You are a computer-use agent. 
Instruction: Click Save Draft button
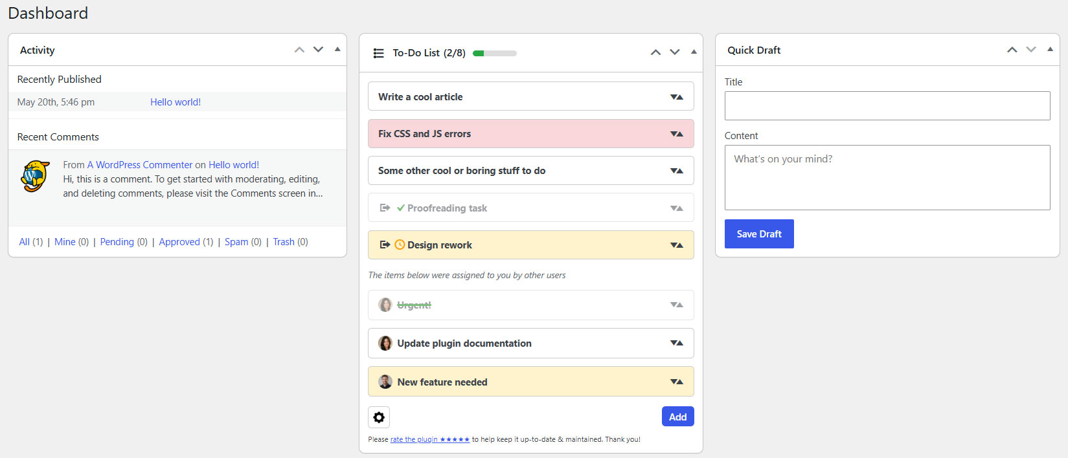pos(759,234)
